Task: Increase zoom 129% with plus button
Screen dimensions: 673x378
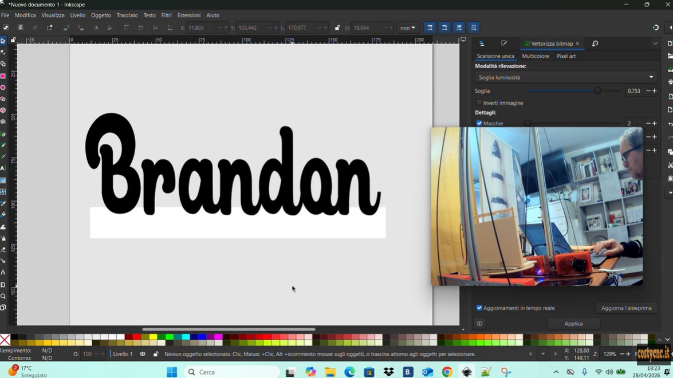Action: pyautogui.click(x=628, y=354)
